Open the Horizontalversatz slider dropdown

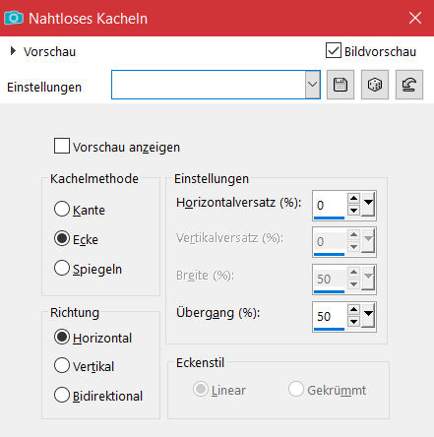[x=368, y=204]
